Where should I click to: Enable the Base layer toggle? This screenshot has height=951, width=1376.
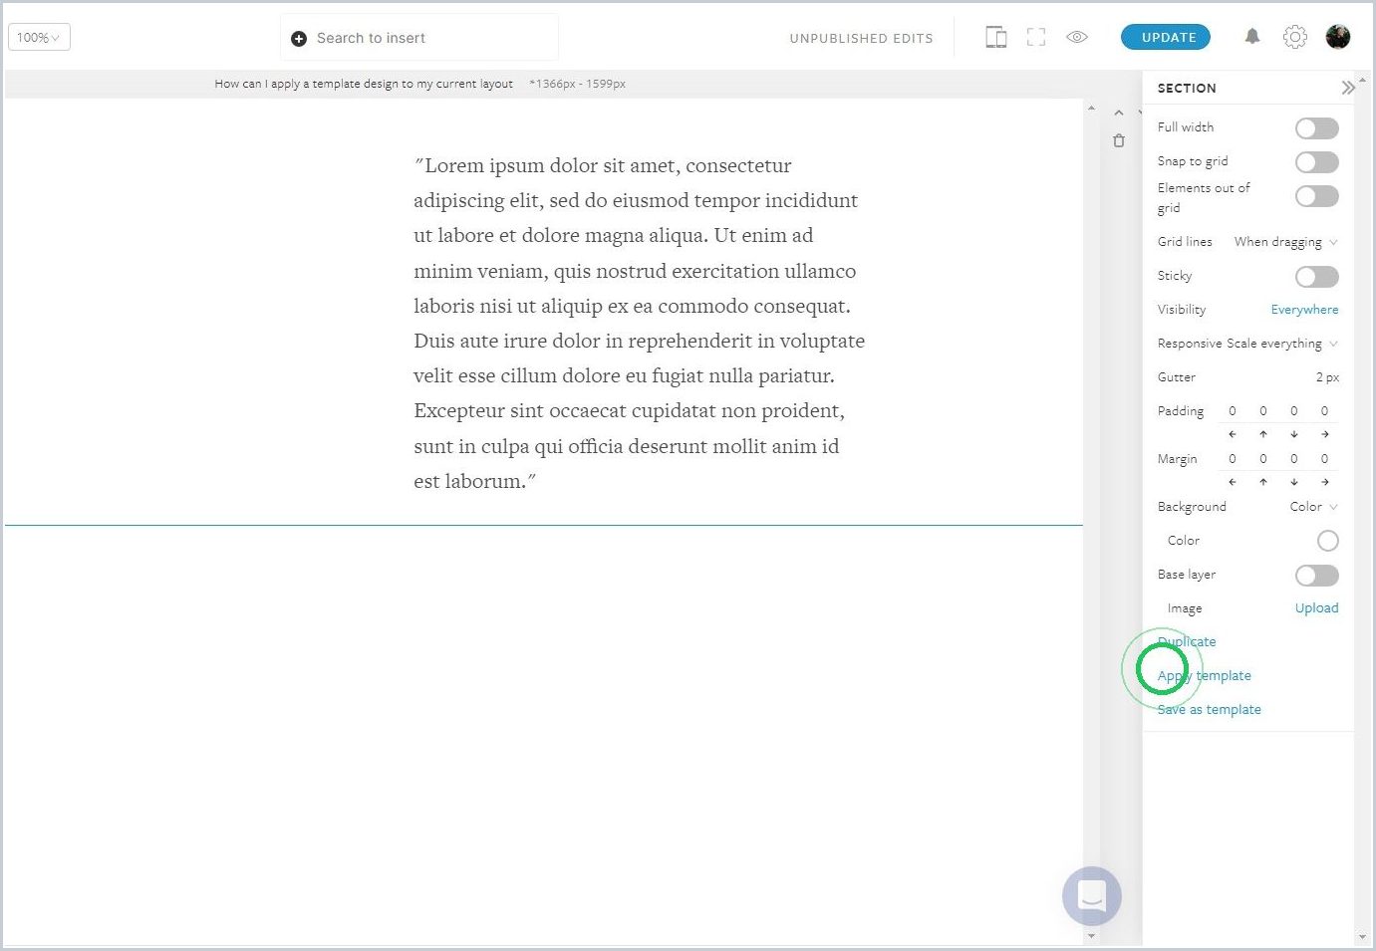point(1316,576)
